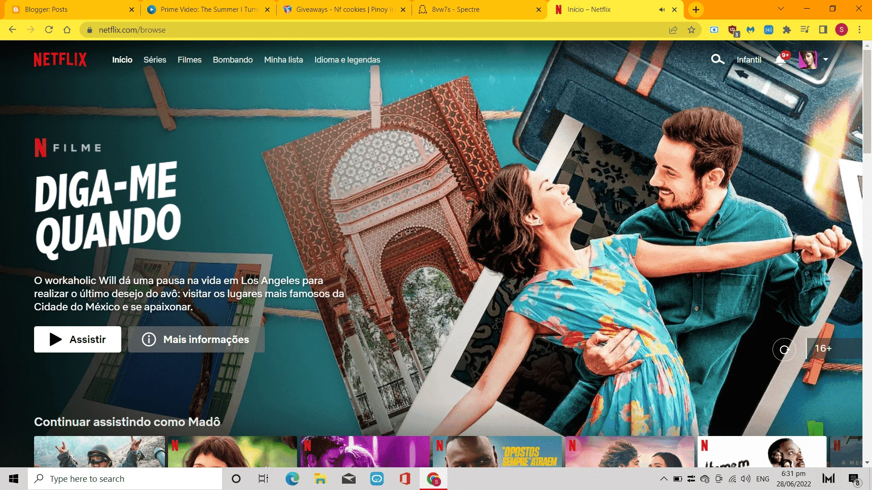The image size is (872, 490).
Task: Share this page from the address bar
Action: click(x=673, y=30)
